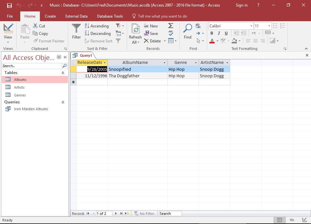Open the Iron Maiden Albums query
The image size is (311, 224).
[x=35, y=109]
